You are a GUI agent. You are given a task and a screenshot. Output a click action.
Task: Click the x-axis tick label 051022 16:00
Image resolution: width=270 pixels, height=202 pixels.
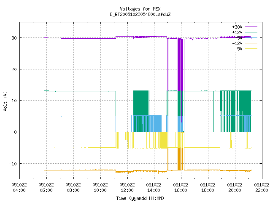click(x=181, y=188)
